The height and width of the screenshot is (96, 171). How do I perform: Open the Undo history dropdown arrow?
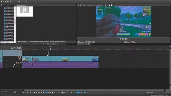[21, 2]
